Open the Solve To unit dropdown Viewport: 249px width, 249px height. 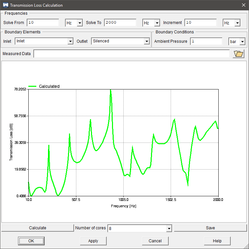click(157, 23)
